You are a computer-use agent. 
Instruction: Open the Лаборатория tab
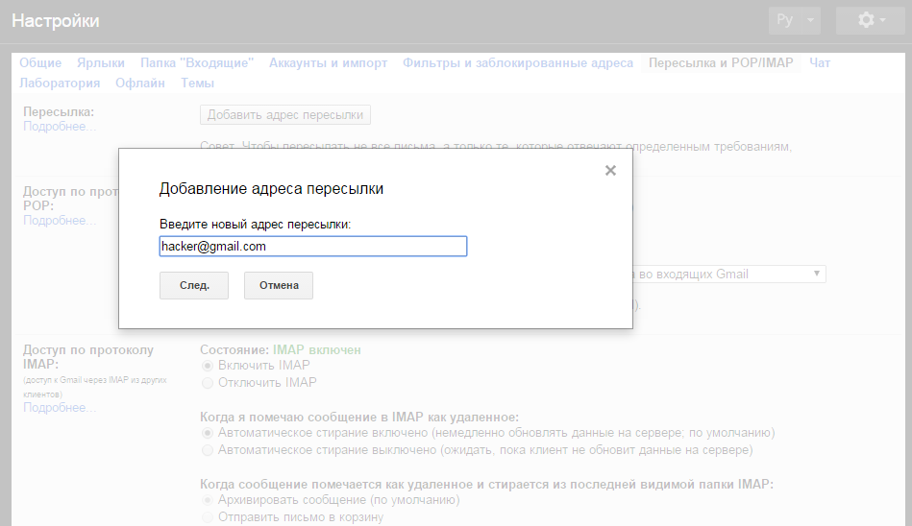(60, 84)
